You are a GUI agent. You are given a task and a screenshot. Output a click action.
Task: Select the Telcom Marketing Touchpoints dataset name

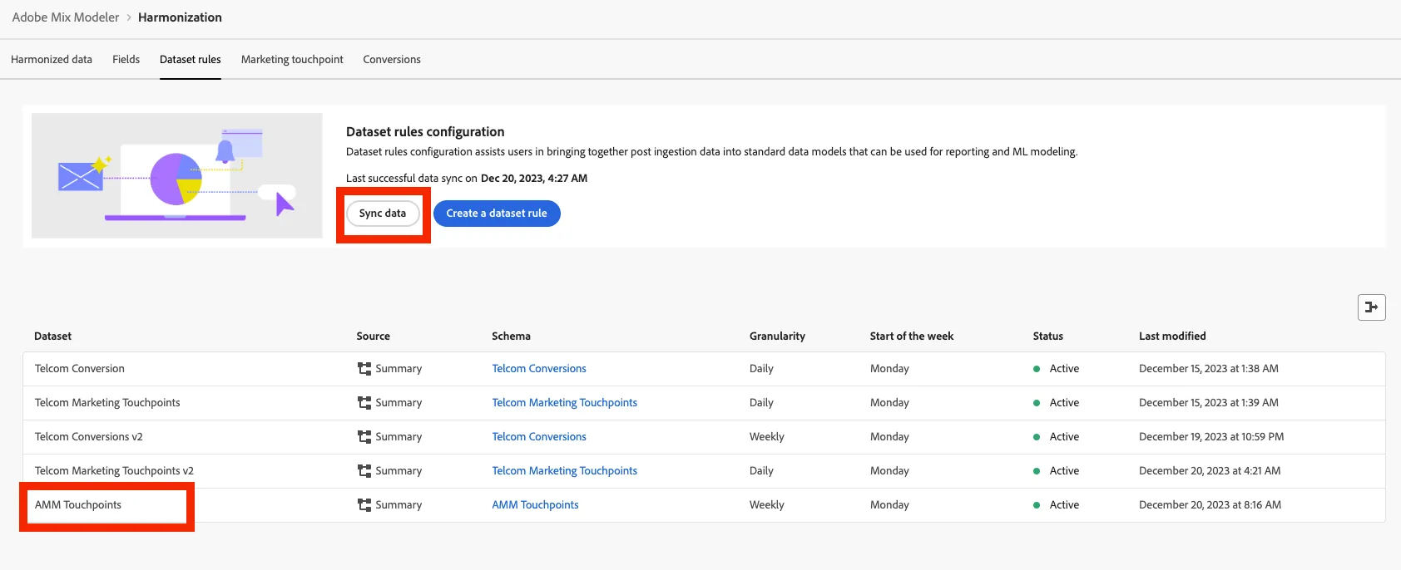click(x=107, y=403)
